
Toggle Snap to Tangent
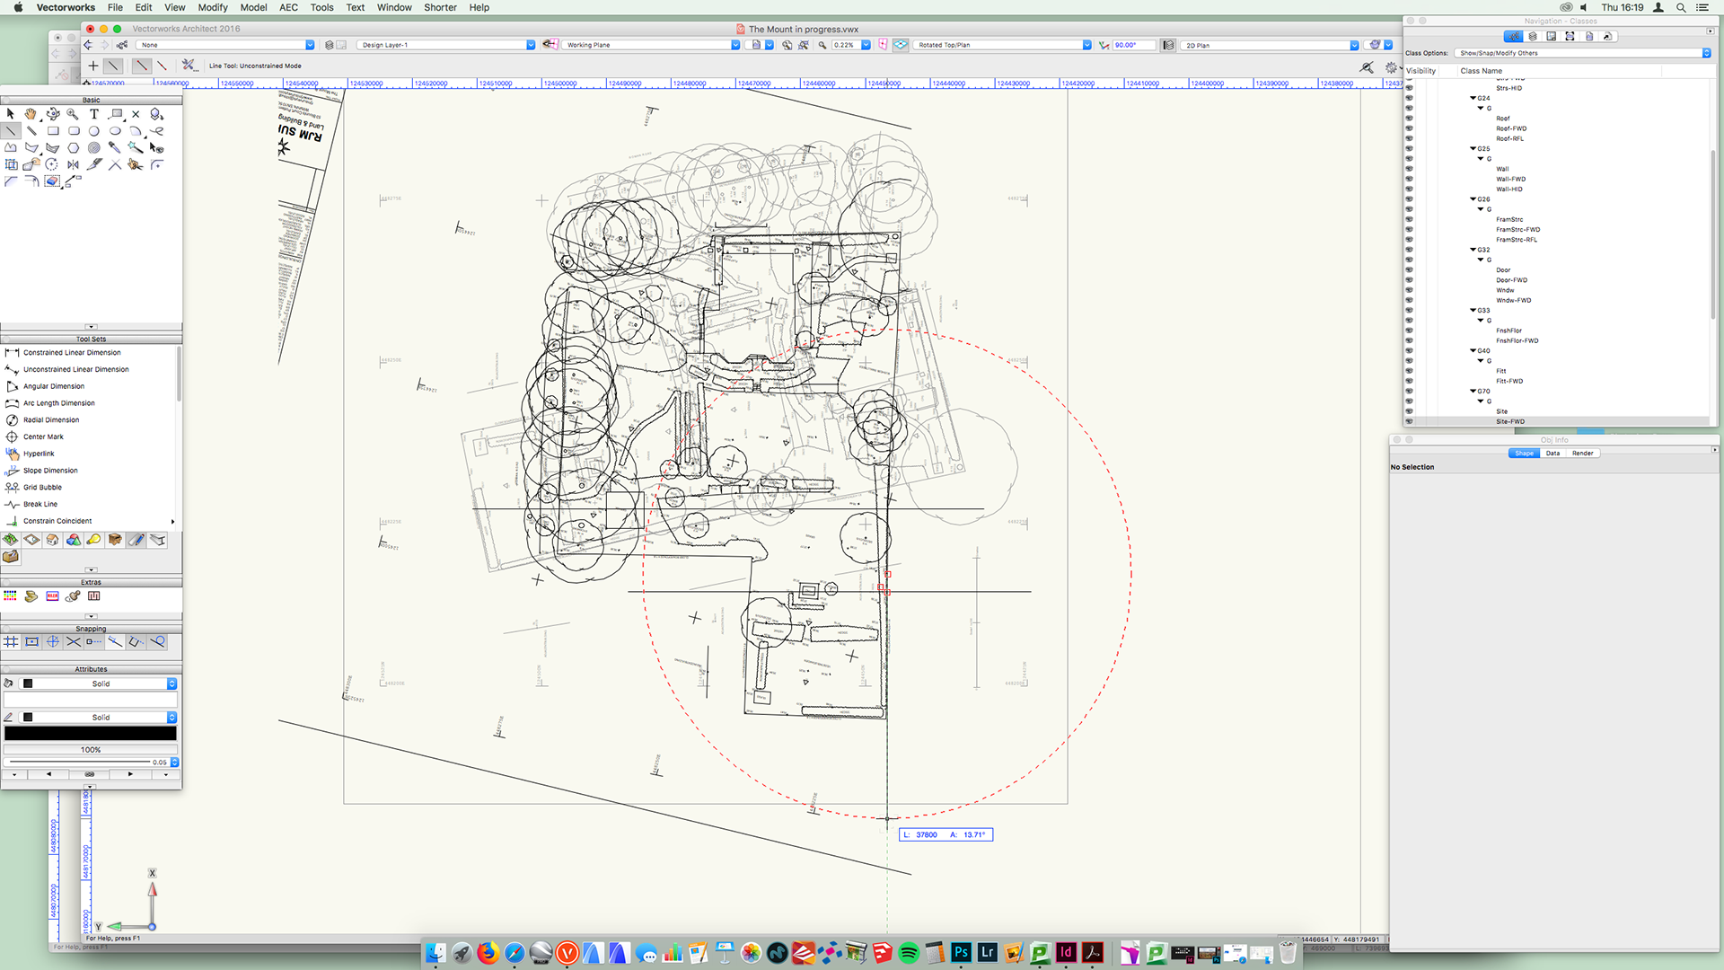tap(157, 642)
